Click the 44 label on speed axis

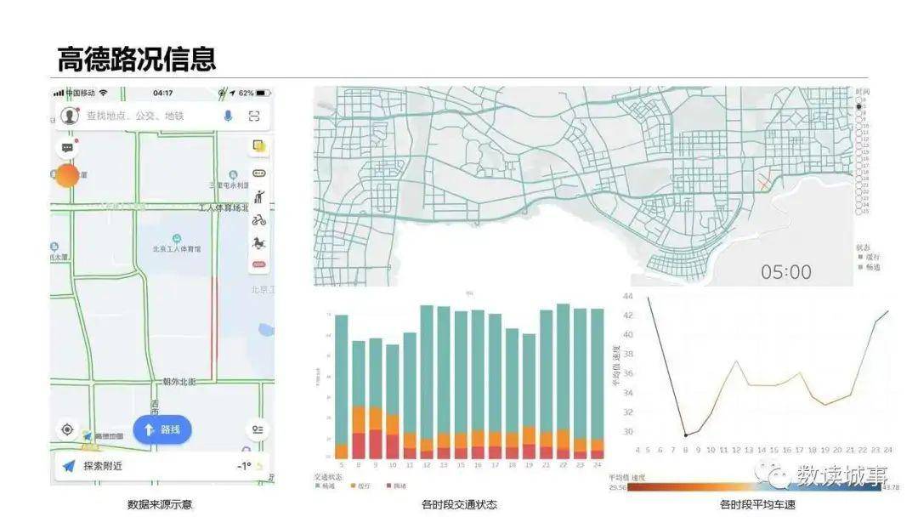[x=627, y=296]
